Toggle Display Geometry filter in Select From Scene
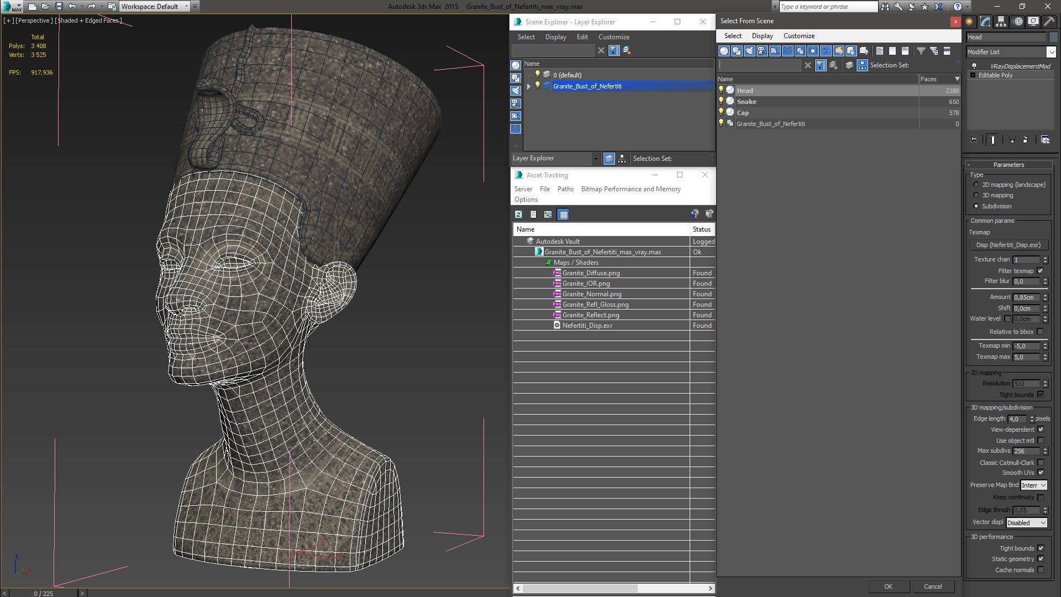Screen dimensions: 1061x597 click(724, 51)
